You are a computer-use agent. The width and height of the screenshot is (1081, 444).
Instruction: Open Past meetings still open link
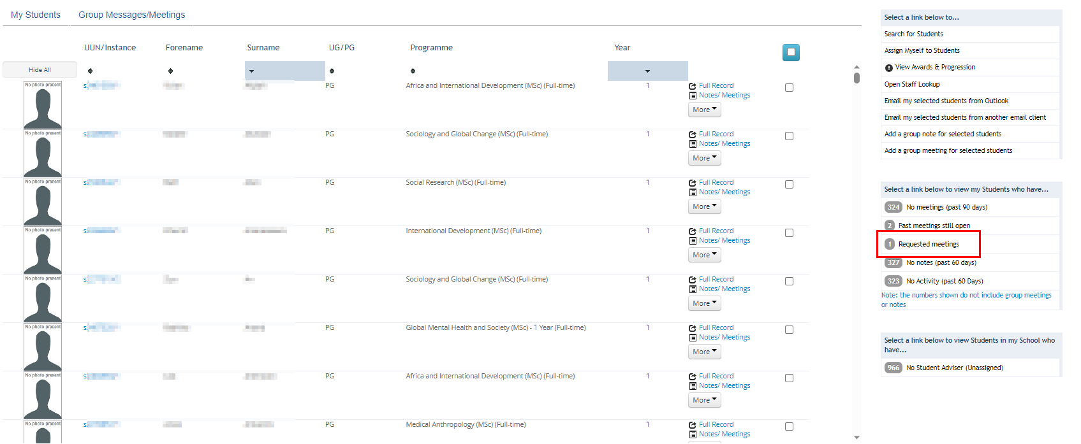(934, 226)
